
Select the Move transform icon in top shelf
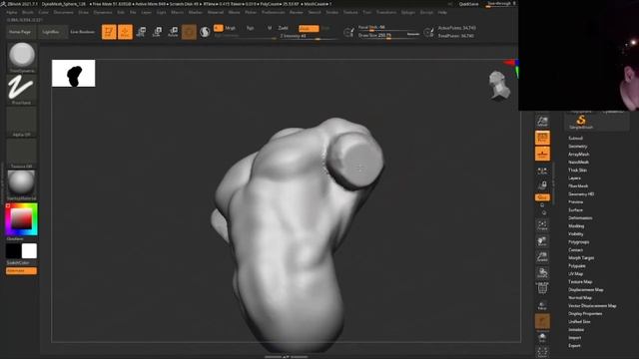[x=141, y=32]
